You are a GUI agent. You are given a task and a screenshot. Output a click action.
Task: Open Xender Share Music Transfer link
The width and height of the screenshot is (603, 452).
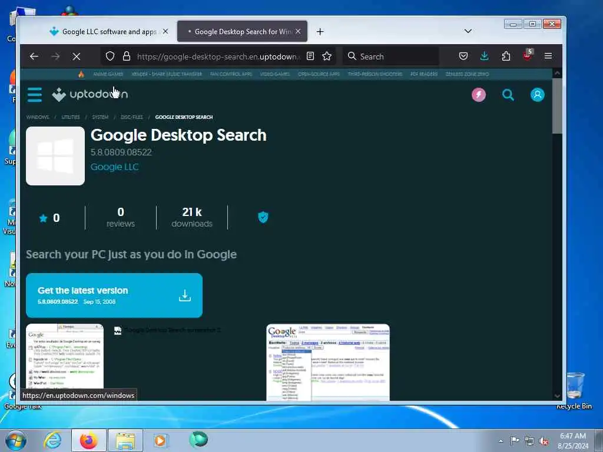pyautogui.click(x=167, y=74)
